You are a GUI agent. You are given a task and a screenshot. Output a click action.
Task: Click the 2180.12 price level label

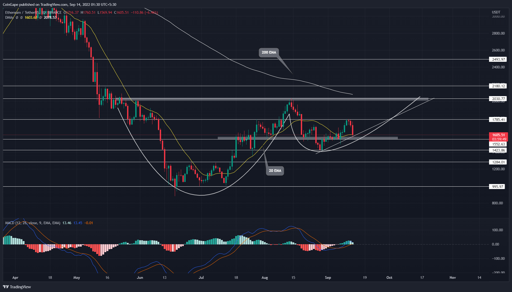click(x=498, y=86)
